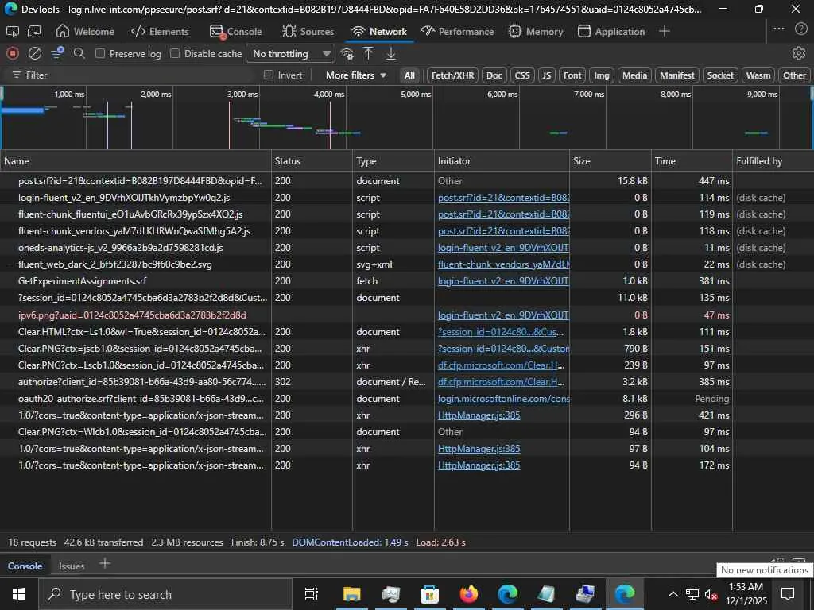Switch to the Console tab
This screenshot has height=610, width=814.
(235, 32)
